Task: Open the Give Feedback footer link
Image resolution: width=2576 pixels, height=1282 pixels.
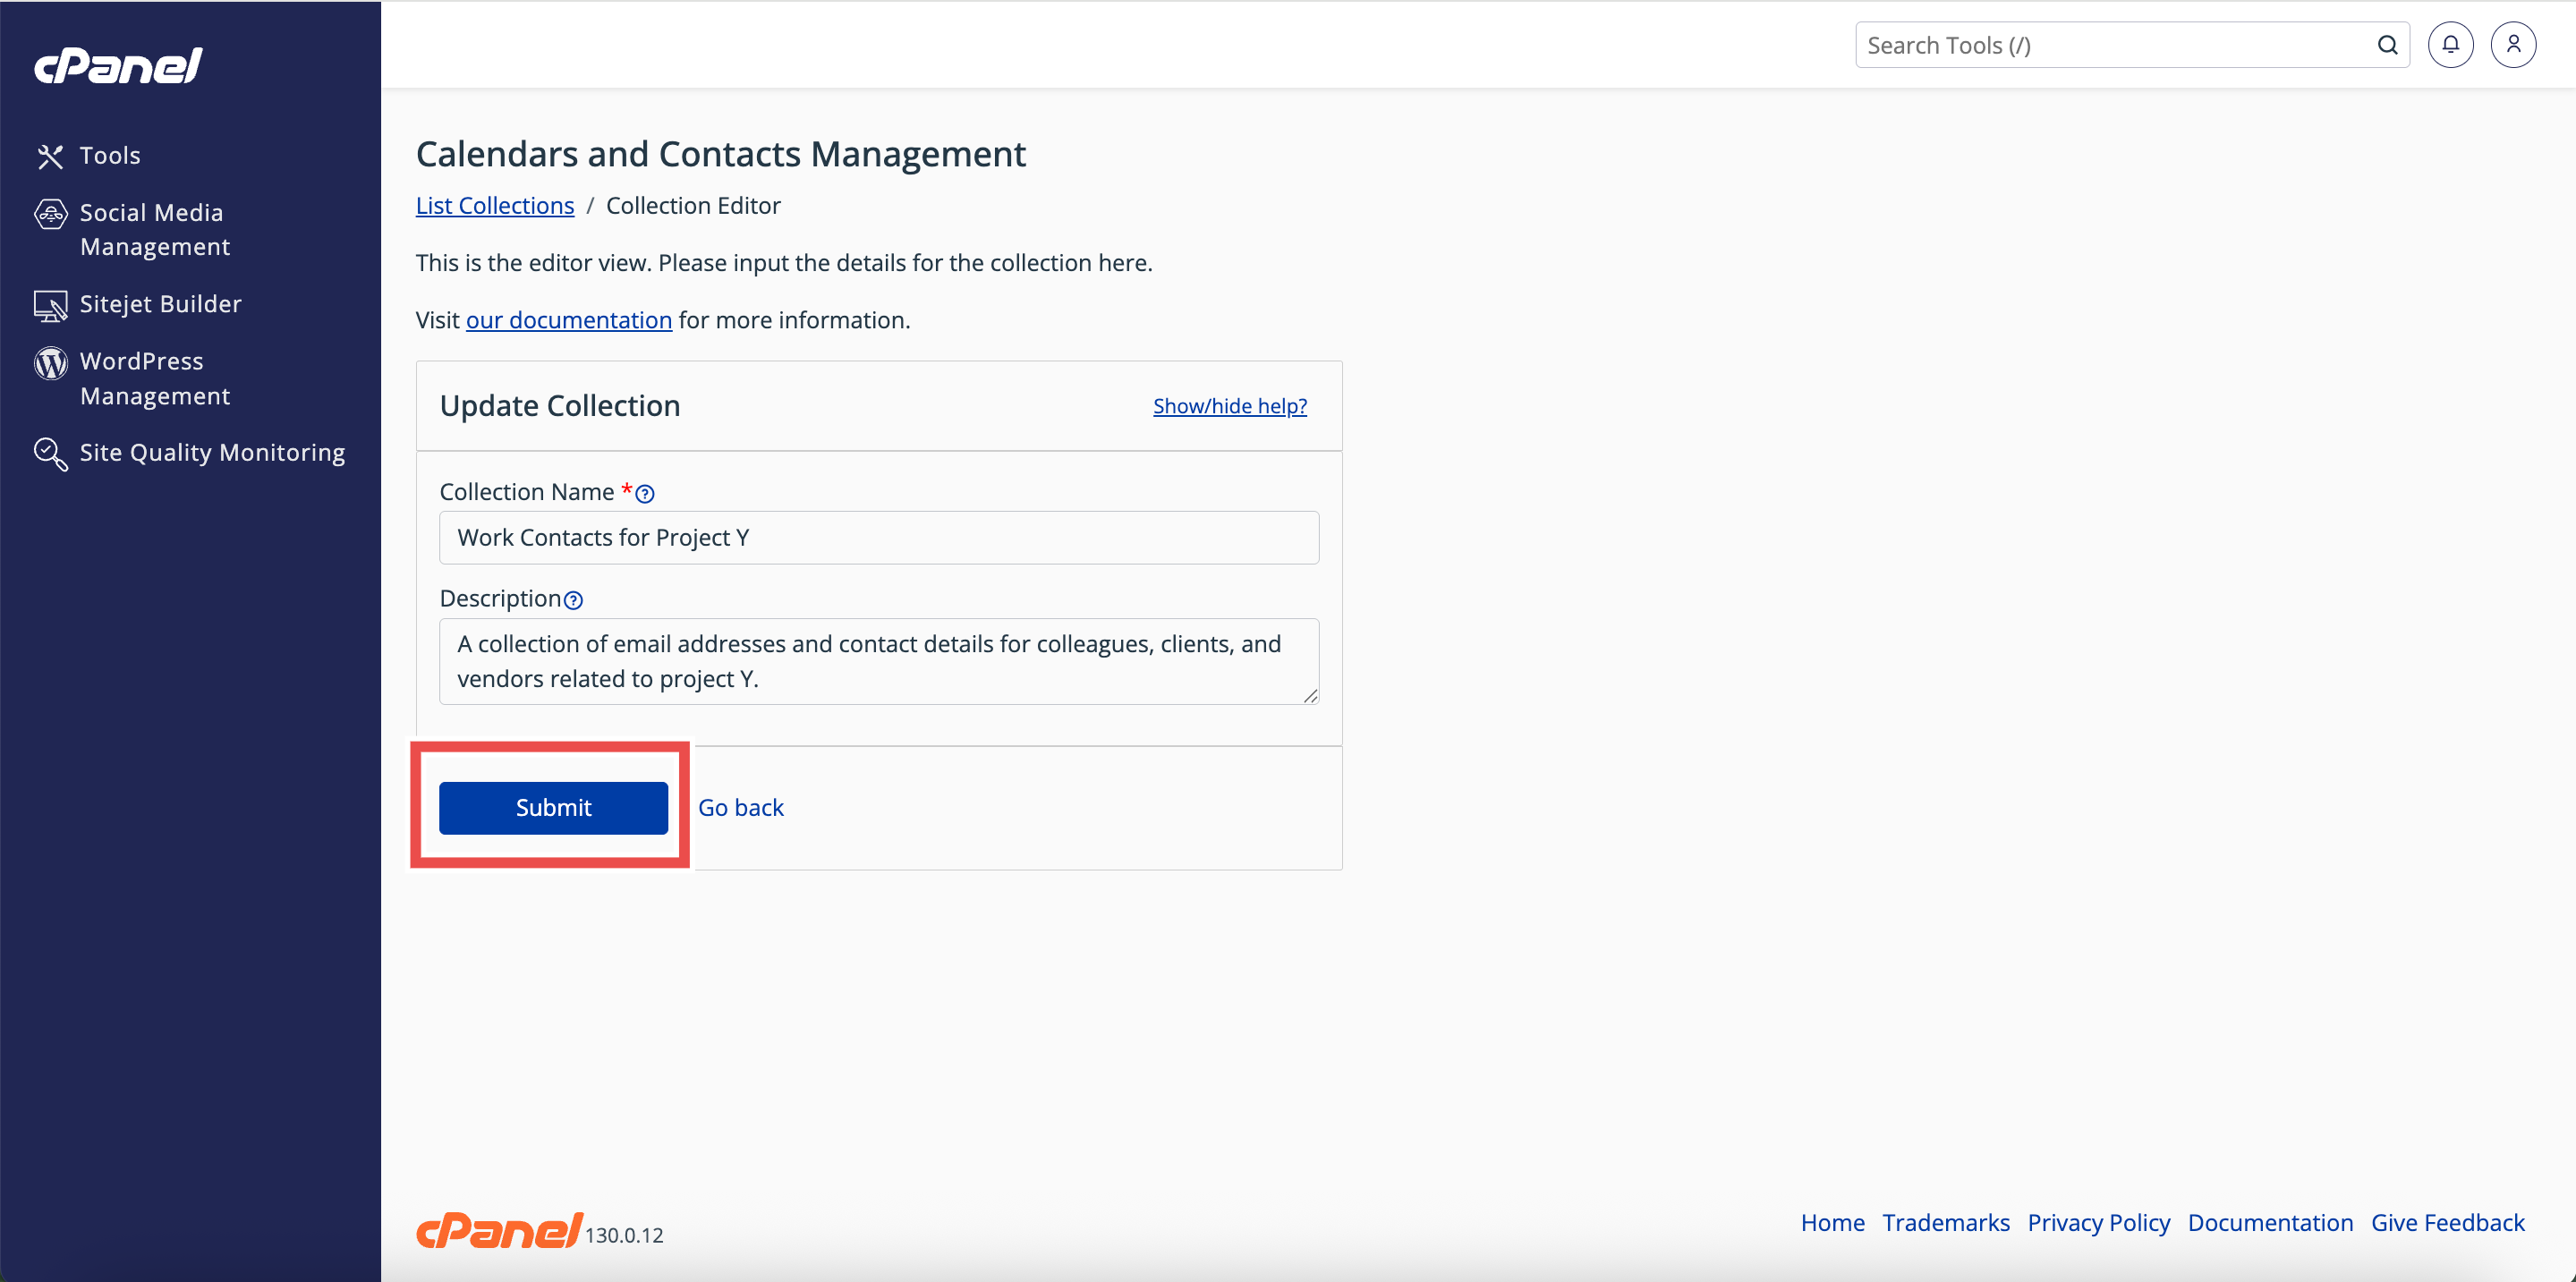Action: (2447, 1222)
